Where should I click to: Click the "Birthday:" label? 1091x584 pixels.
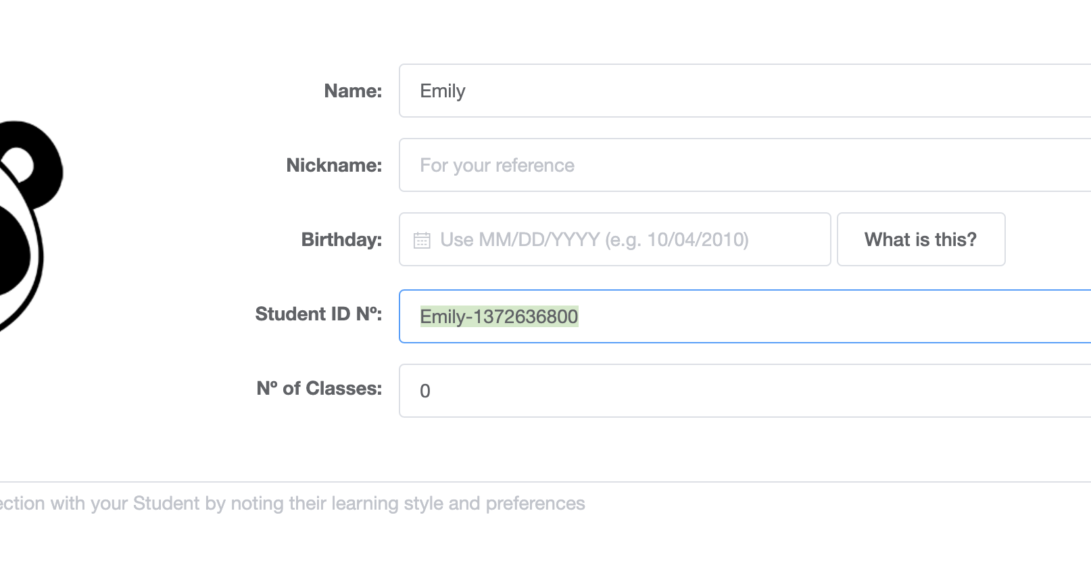click(x=341, y=239)
